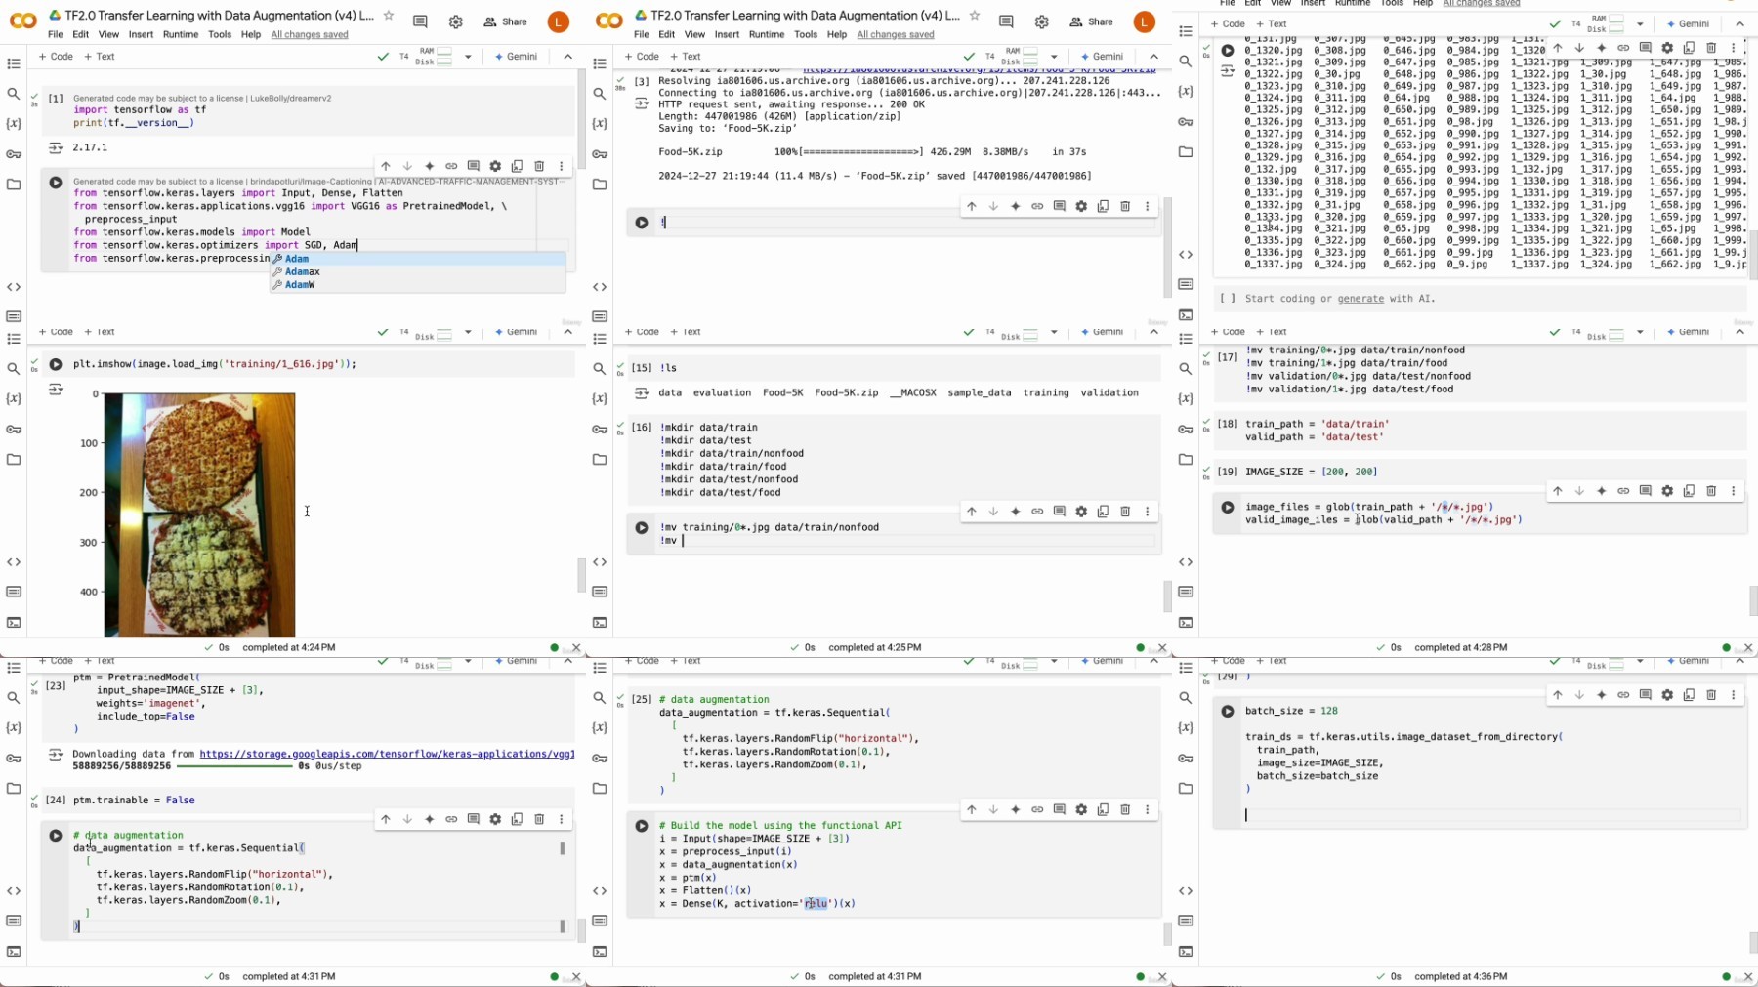Run the glob image_files cell
Viewport: 1758px width, 987px height.
click(x=1228, y=508)
